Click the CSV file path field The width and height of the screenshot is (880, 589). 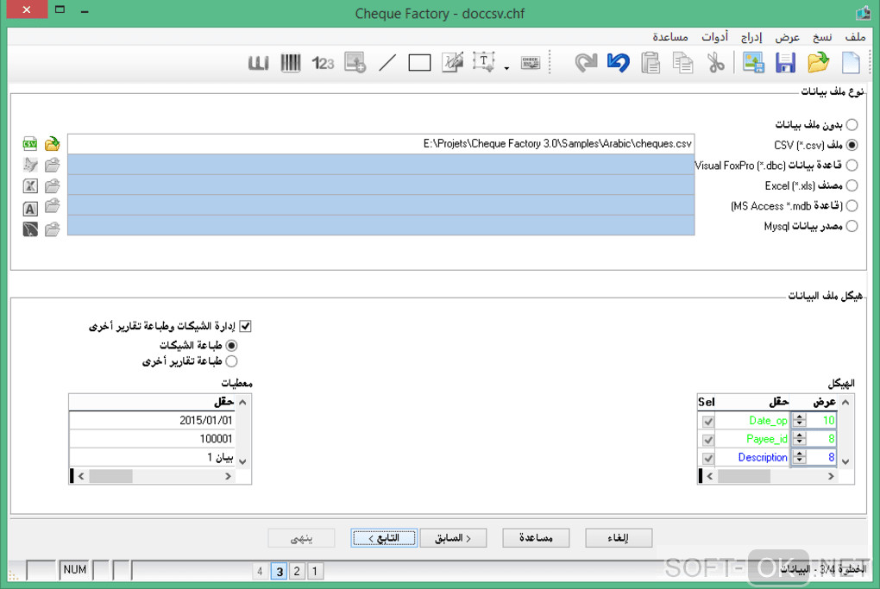pyautogui.click(x=381, y=144)
